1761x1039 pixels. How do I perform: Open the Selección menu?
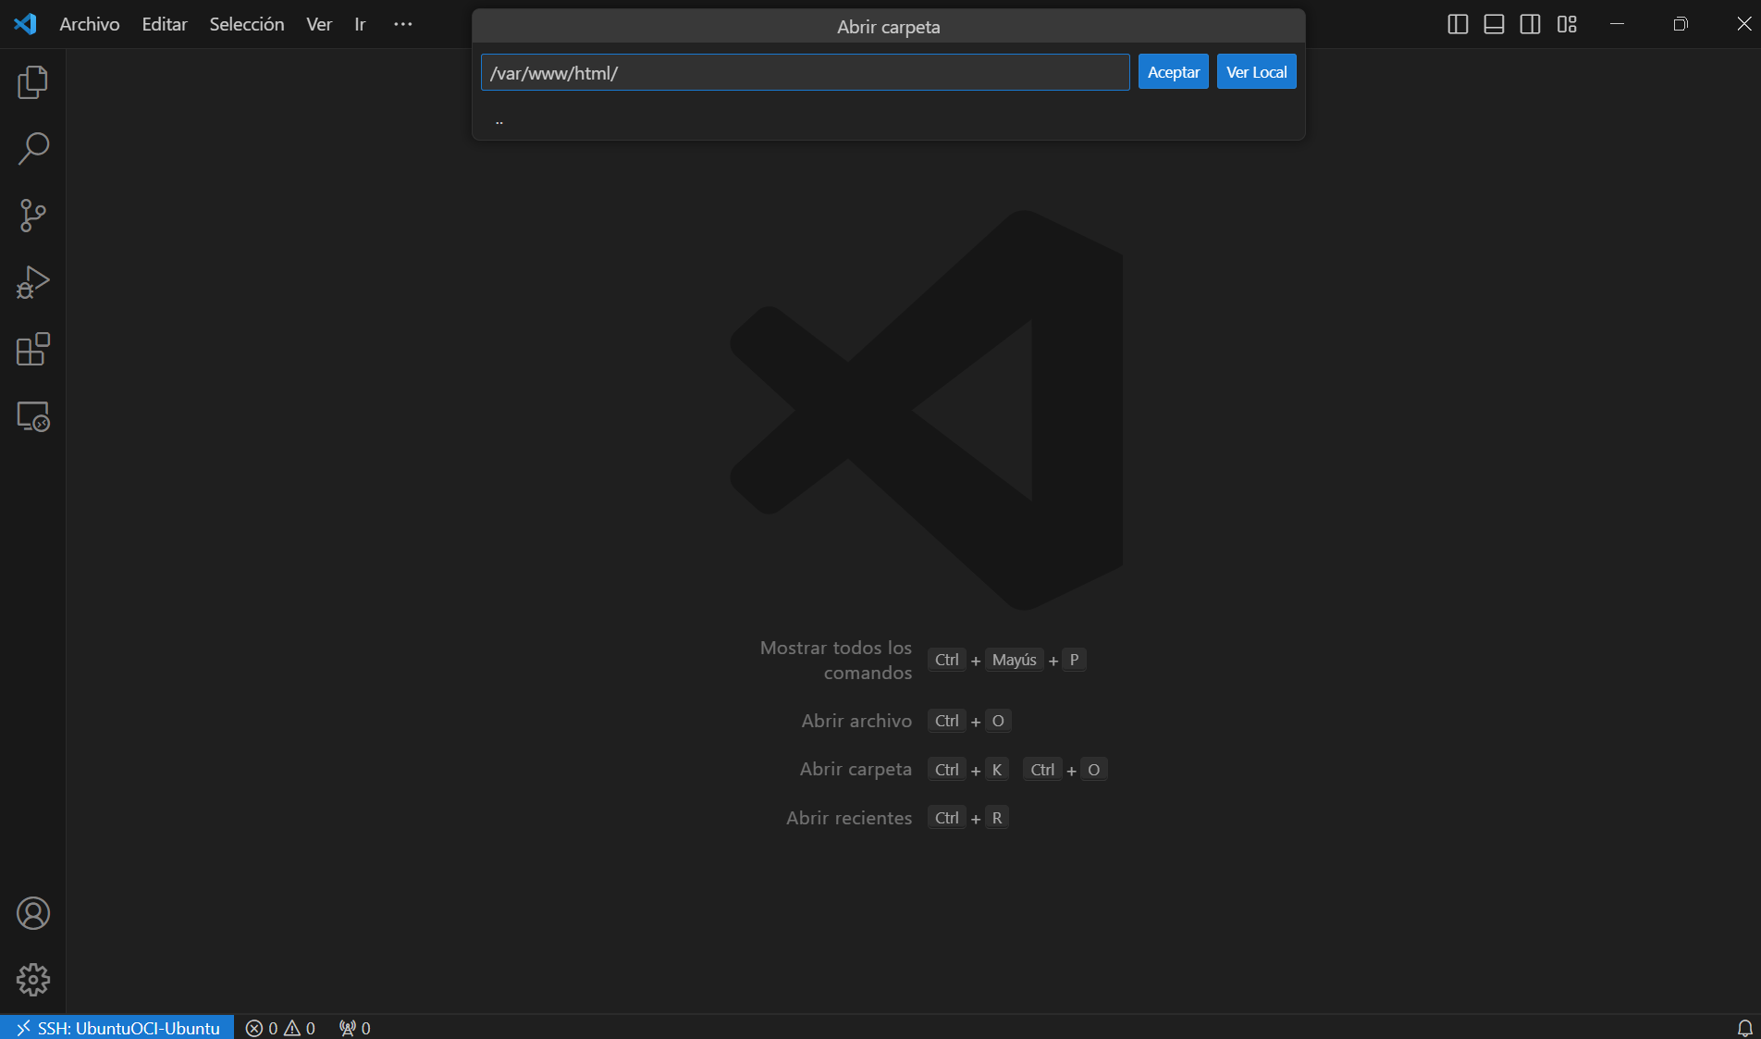point(247,24)
